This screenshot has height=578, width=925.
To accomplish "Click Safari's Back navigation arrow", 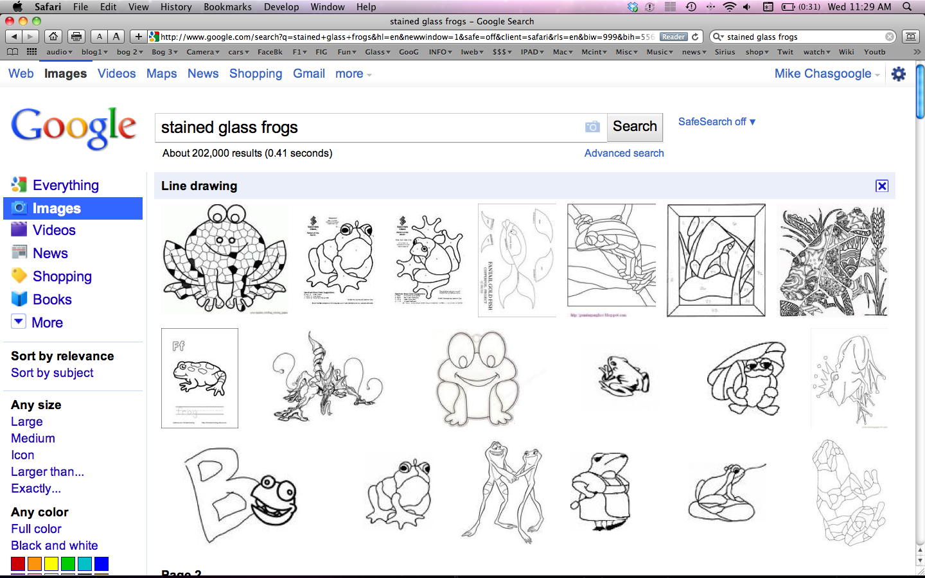I will [14, 37].
